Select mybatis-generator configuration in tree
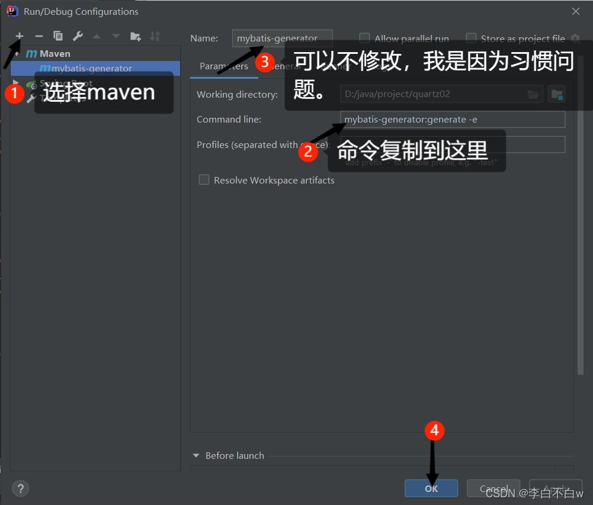This screenshot has width=593, height=505. coord(95,69)
